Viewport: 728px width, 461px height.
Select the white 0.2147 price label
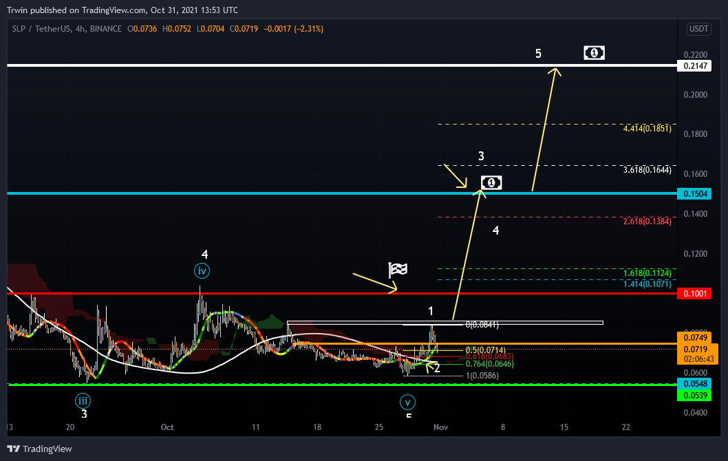[x=694, y=66]
